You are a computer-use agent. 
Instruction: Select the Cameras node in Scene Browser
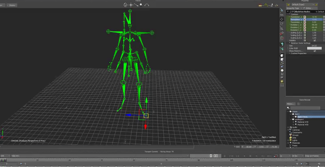pos(296,130)
